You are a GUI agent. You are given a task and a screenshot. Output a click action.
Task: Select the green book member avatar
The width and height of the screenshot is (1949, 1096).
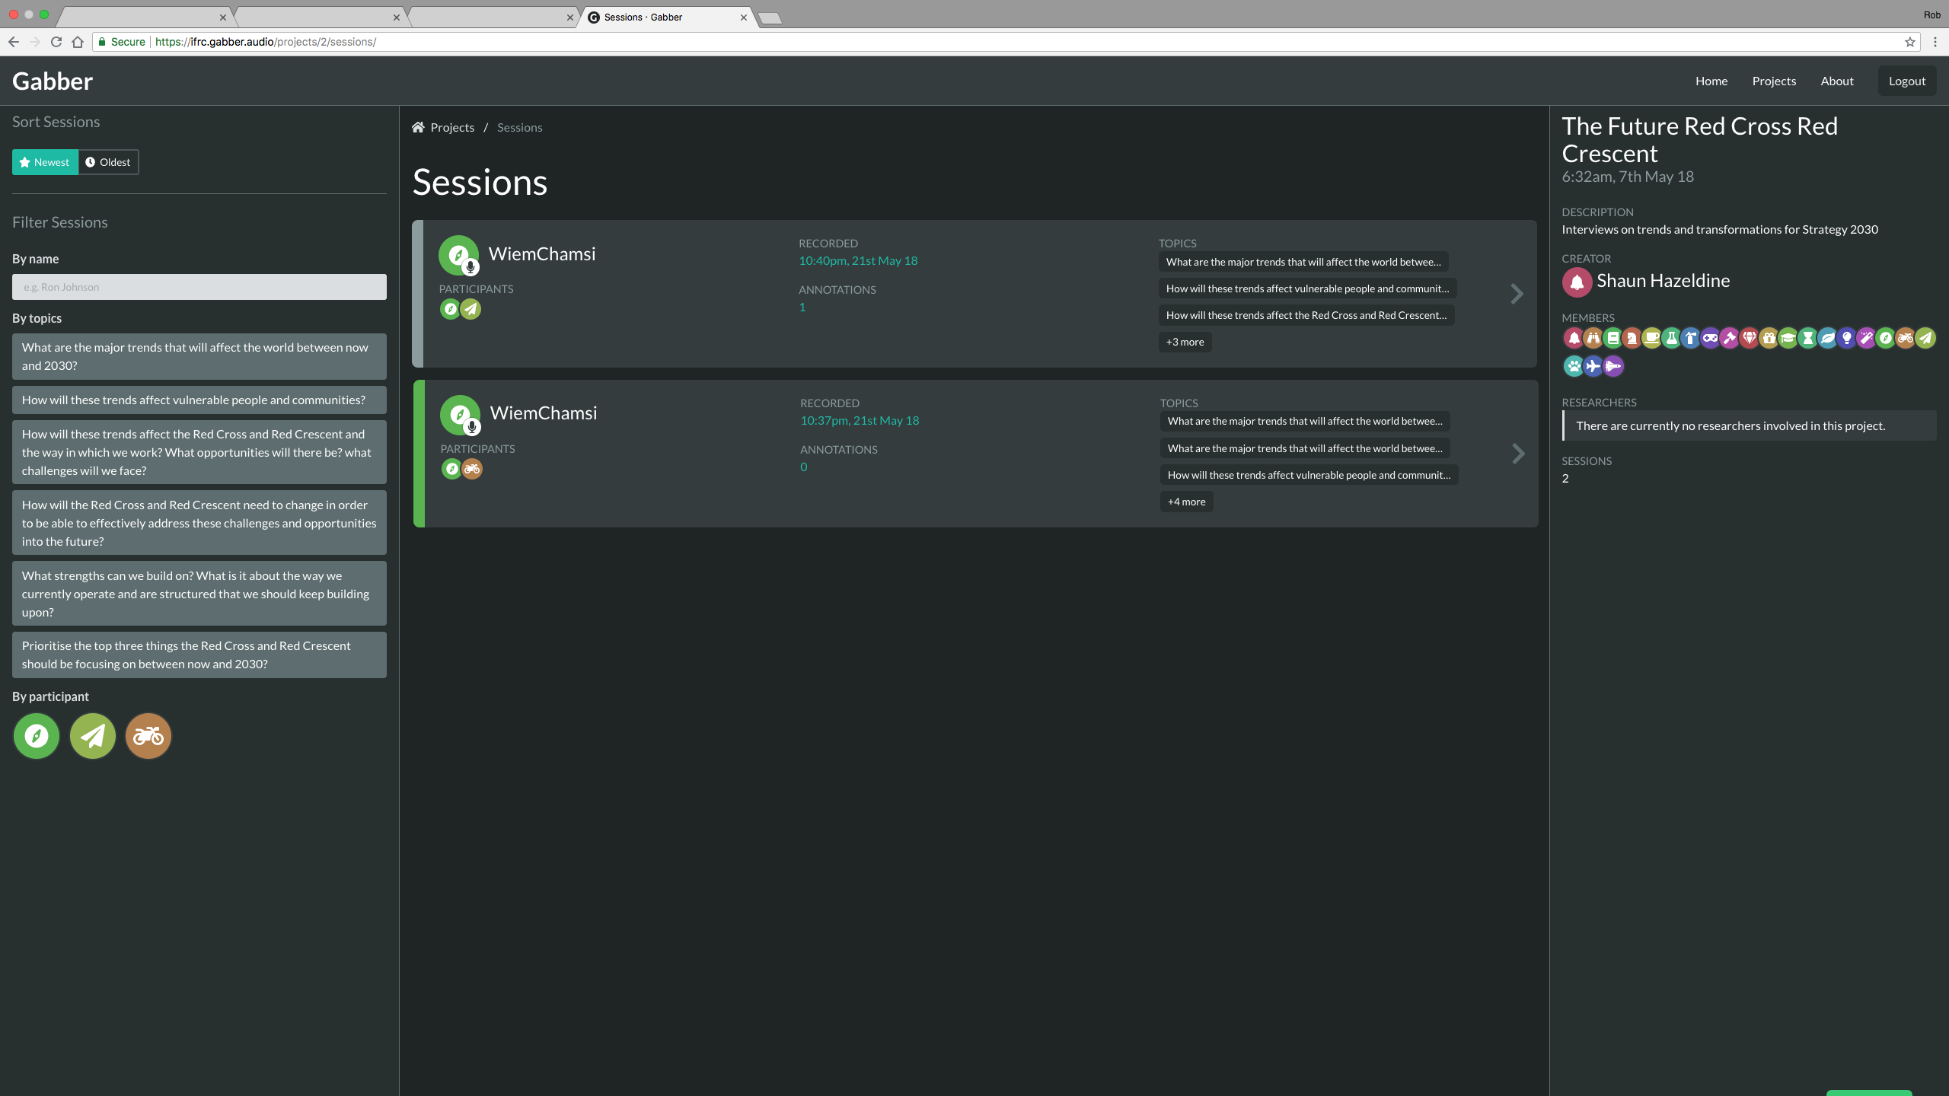tap(1612, 338)
